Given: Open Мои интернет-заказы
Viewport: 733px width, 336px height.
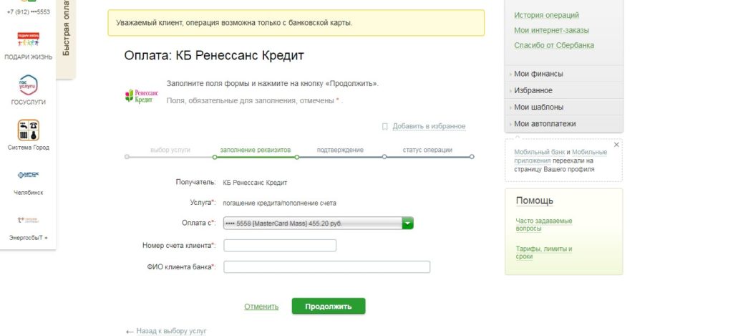Looking at the screenshot, I should pos(552,30).
